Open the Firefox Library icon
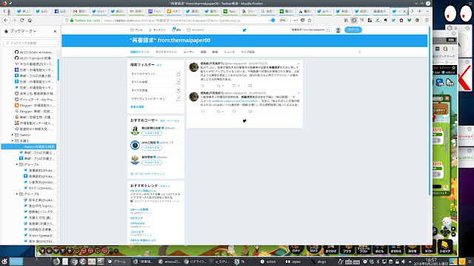Screen dimensions: 474x266 346,20
